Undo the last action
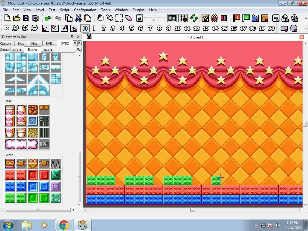Viewport: 308px width, 231px height. click(x=48, y=18)
